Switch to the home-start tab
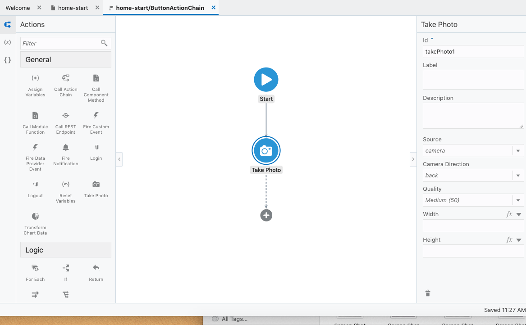The width and height of the screenshot is (526, 325). pos(73,8)
